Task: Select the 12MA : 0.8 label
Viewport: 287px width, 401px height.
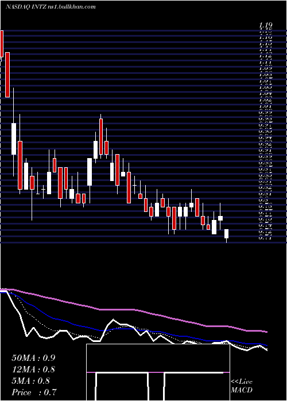Action: 33,369
